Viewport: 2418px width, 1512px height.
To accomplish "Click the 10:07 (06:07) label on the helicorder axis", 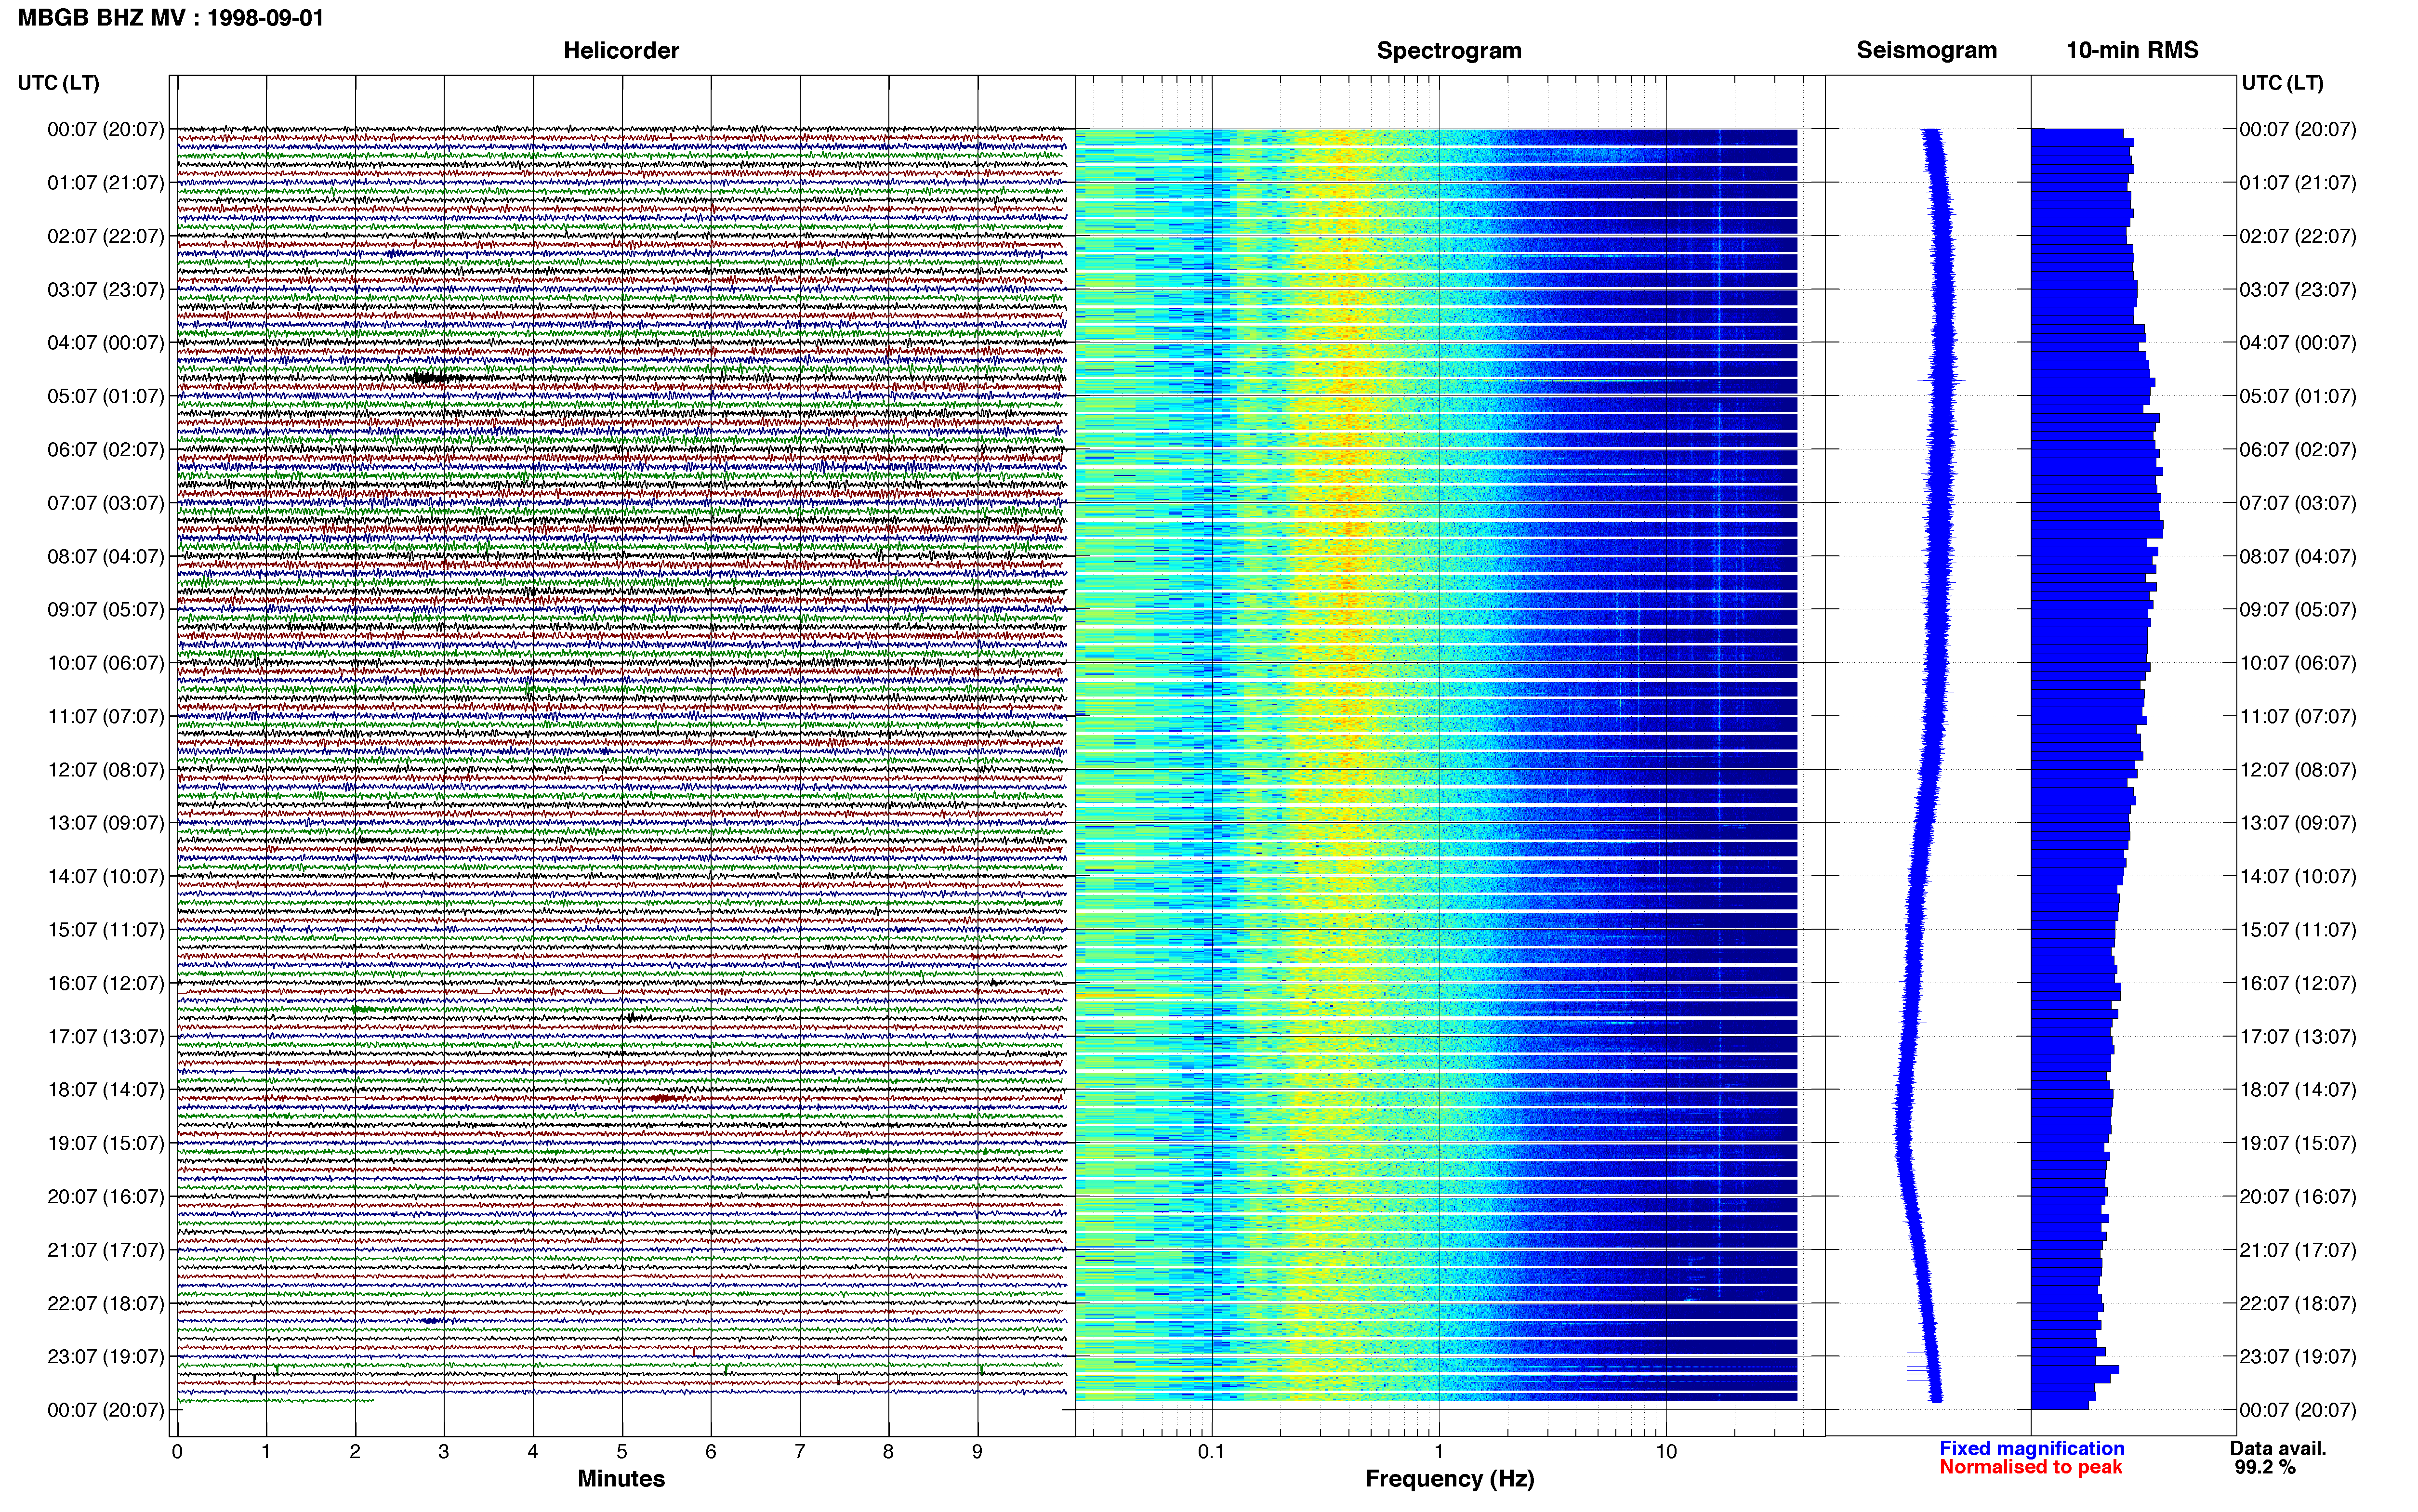I will [x=106, y=663].
